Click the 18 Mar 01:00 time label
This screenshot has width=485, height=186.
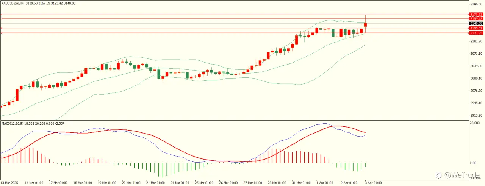(82, 183)
